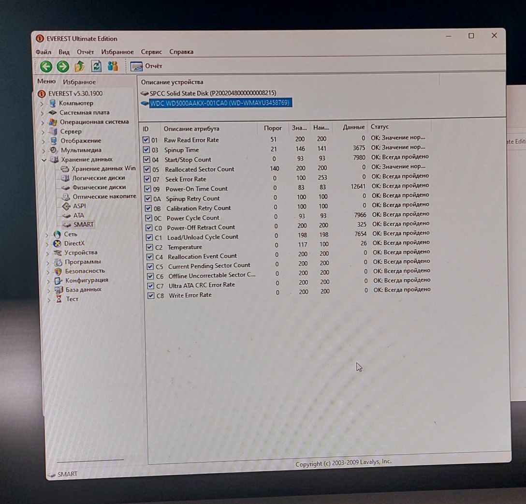Select the Тест hourglass icon

pos(59,299)
